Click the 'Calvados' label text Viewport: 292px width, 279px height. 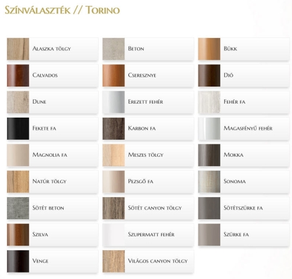click(x=45, y=75)
